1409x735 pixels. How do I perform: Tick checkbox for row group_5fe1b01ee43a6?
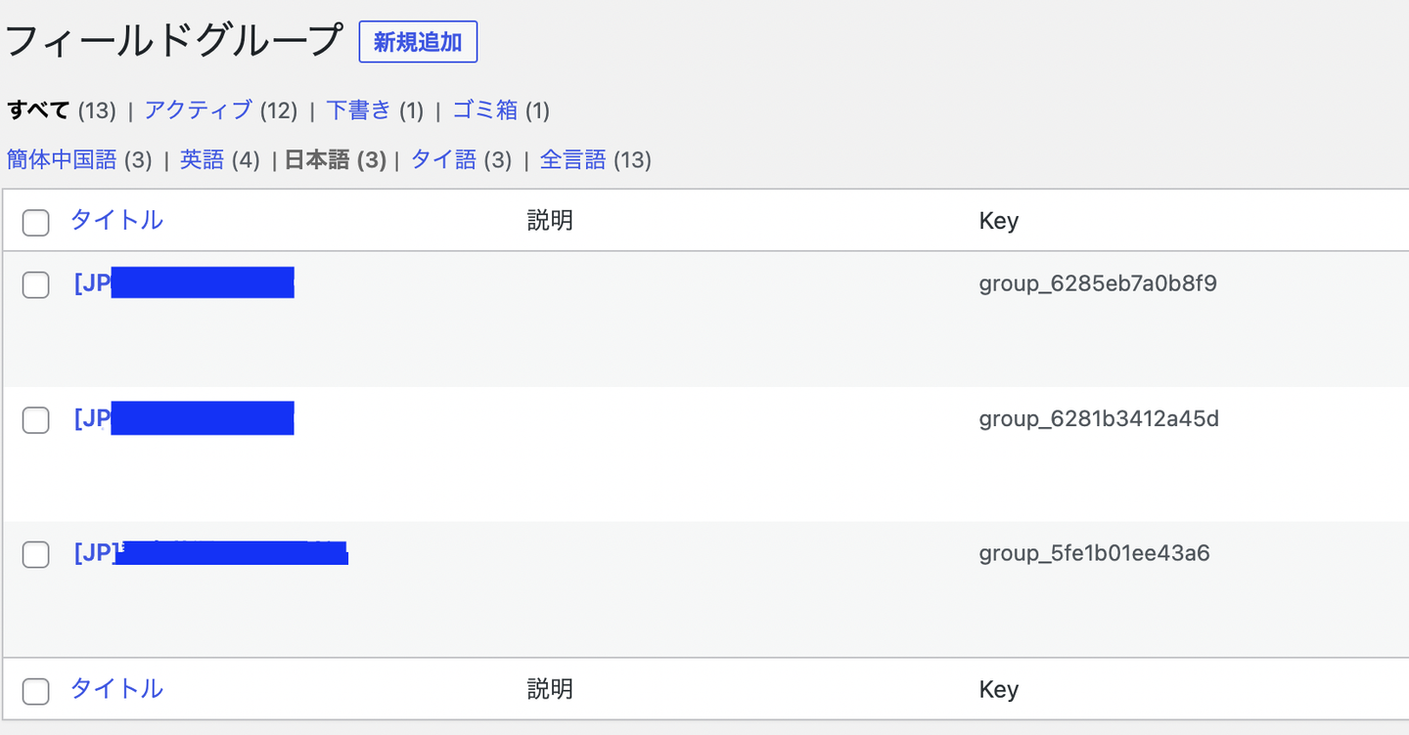36,555
